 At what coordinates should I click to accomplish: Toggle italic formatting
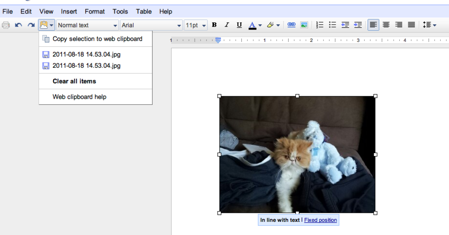[x=226, y=25]
